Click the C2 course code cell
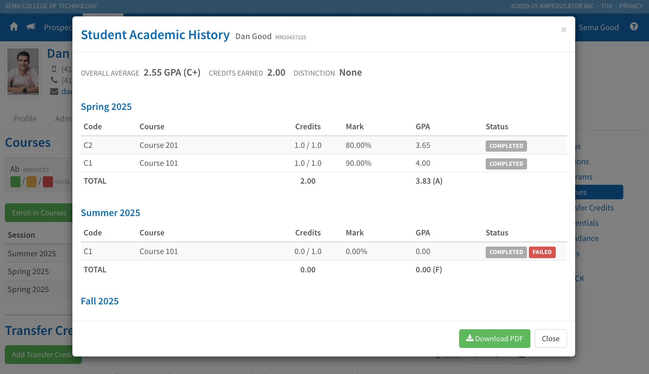This screenshot has width=649, height=374. [88, 145]
